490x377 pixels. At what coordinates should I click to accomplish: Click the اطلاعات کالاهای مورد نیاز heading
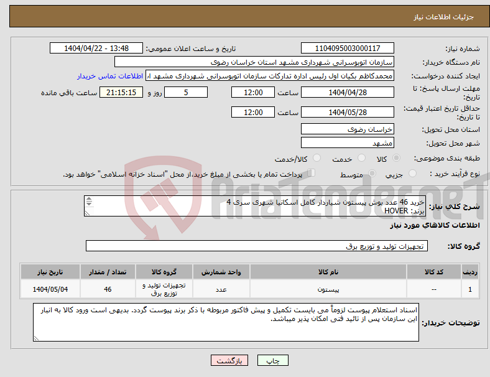click(435, 225)
